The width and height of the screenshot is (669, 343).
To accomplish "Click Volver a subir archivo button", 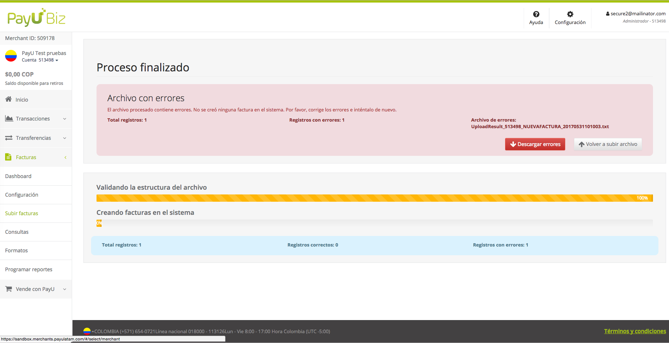I will 608,144.
